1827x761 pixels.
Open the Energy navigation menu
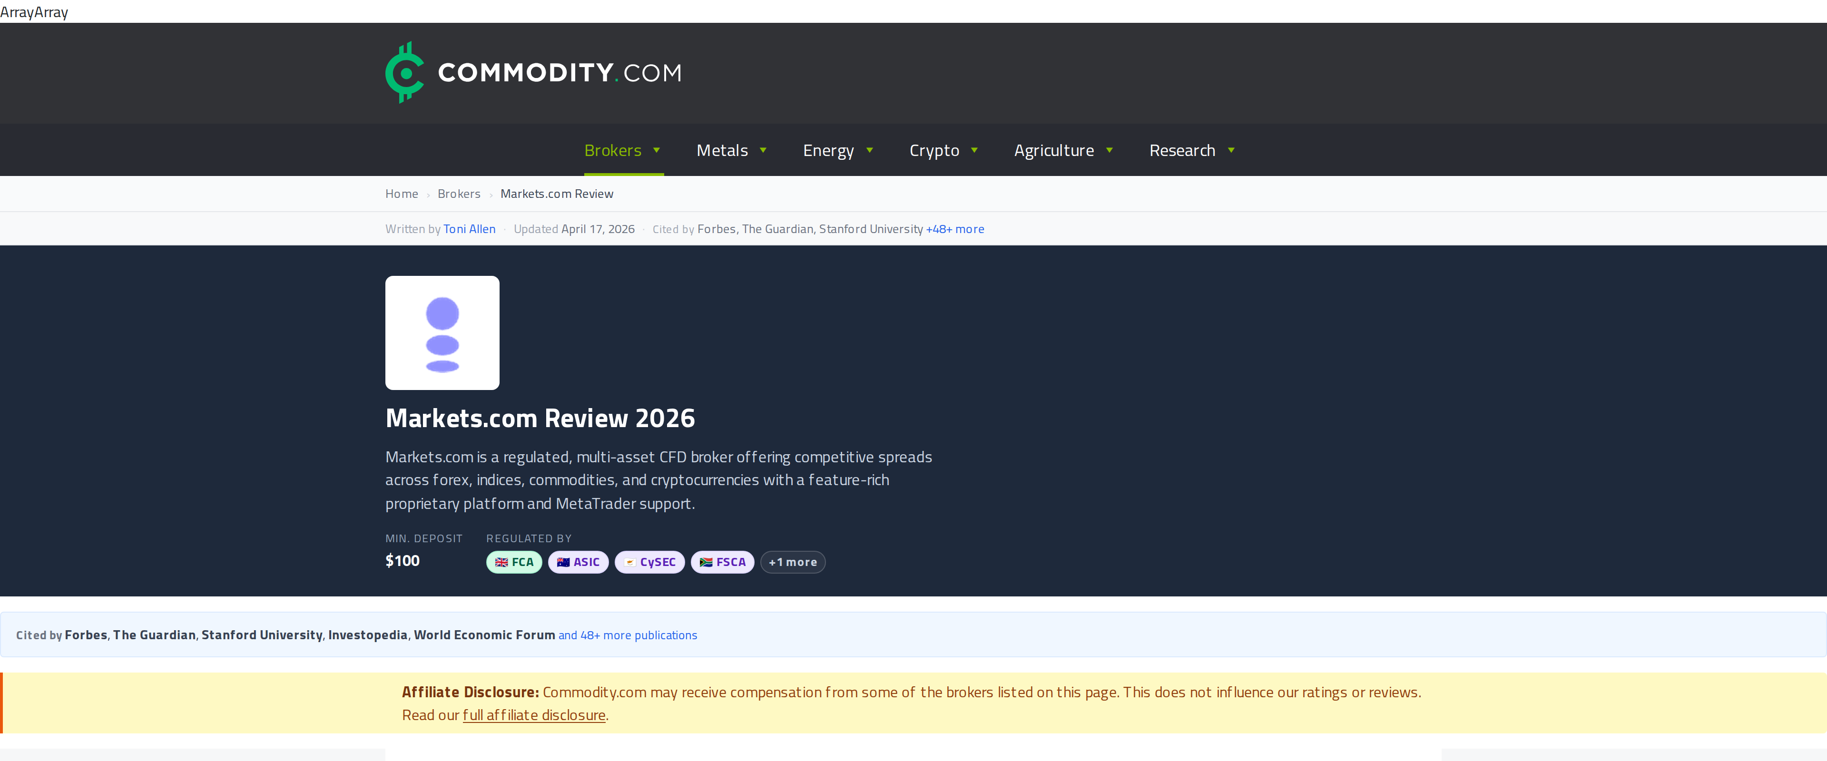(x=828, y=150)
